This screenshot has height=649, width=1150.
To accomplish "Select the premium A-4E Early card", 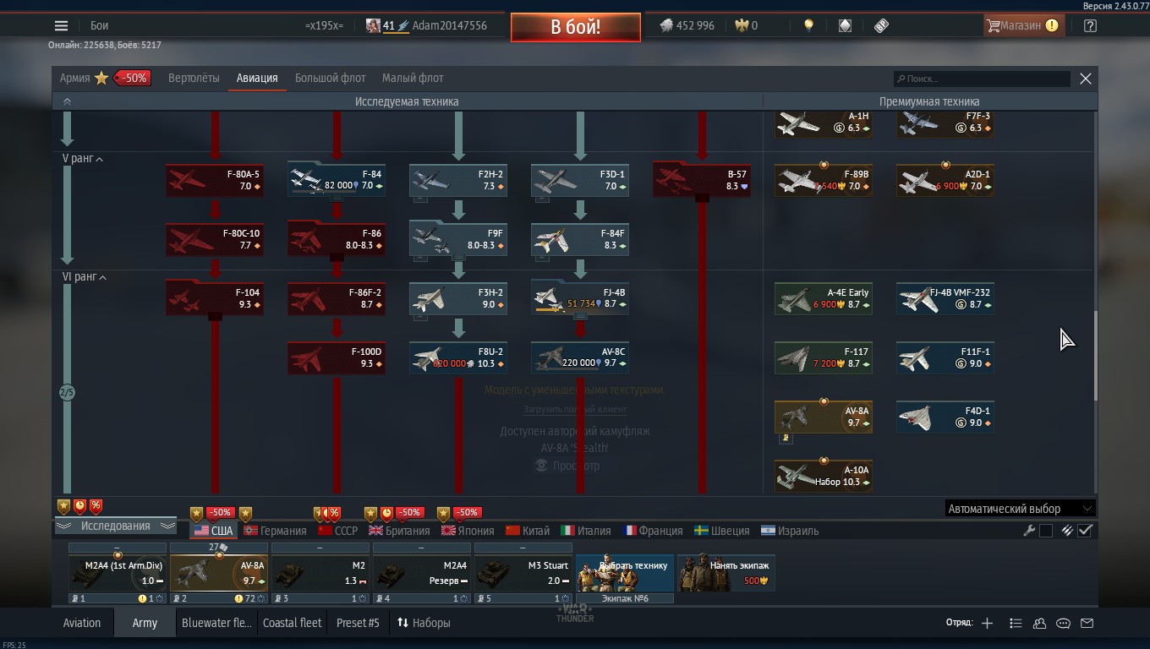I will [823, 298].
